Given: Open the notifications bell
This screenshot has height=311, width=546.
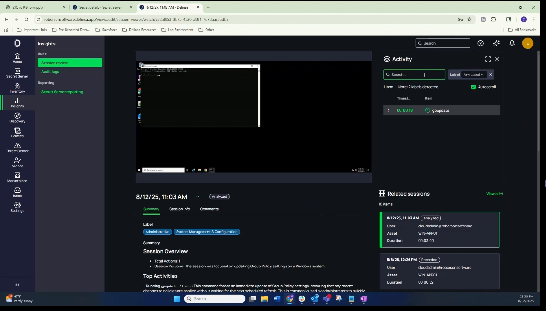Looking at the screenshot, I should pos(512,43).
